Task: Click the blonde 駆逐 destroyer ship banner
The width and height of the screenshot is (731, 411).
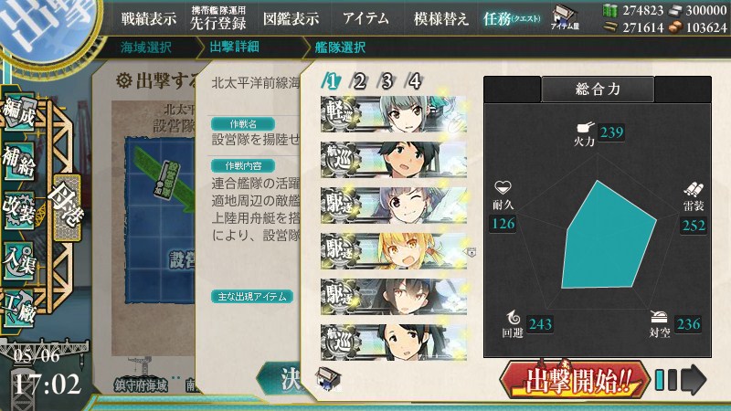Action: click(x=394, y=251)
